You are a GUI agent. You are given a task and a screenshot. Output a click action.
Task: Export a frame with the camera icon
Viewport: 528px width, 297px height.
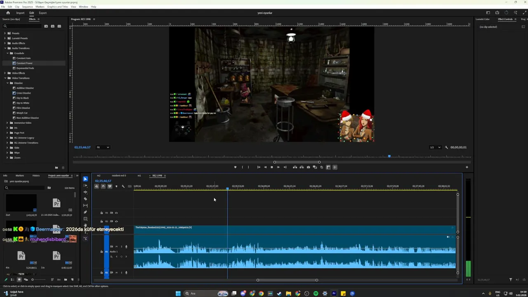(x=308, y=167)
